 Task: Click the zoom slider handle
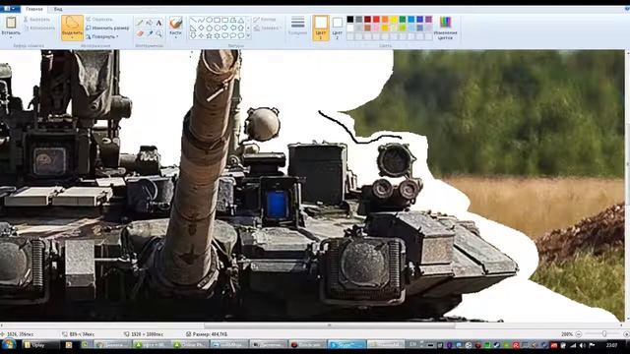pyautogui.click(x=604, y=334)
